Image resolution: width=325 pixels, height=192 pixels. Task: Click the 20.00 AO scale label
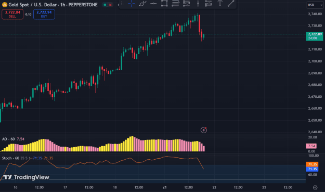313,137
